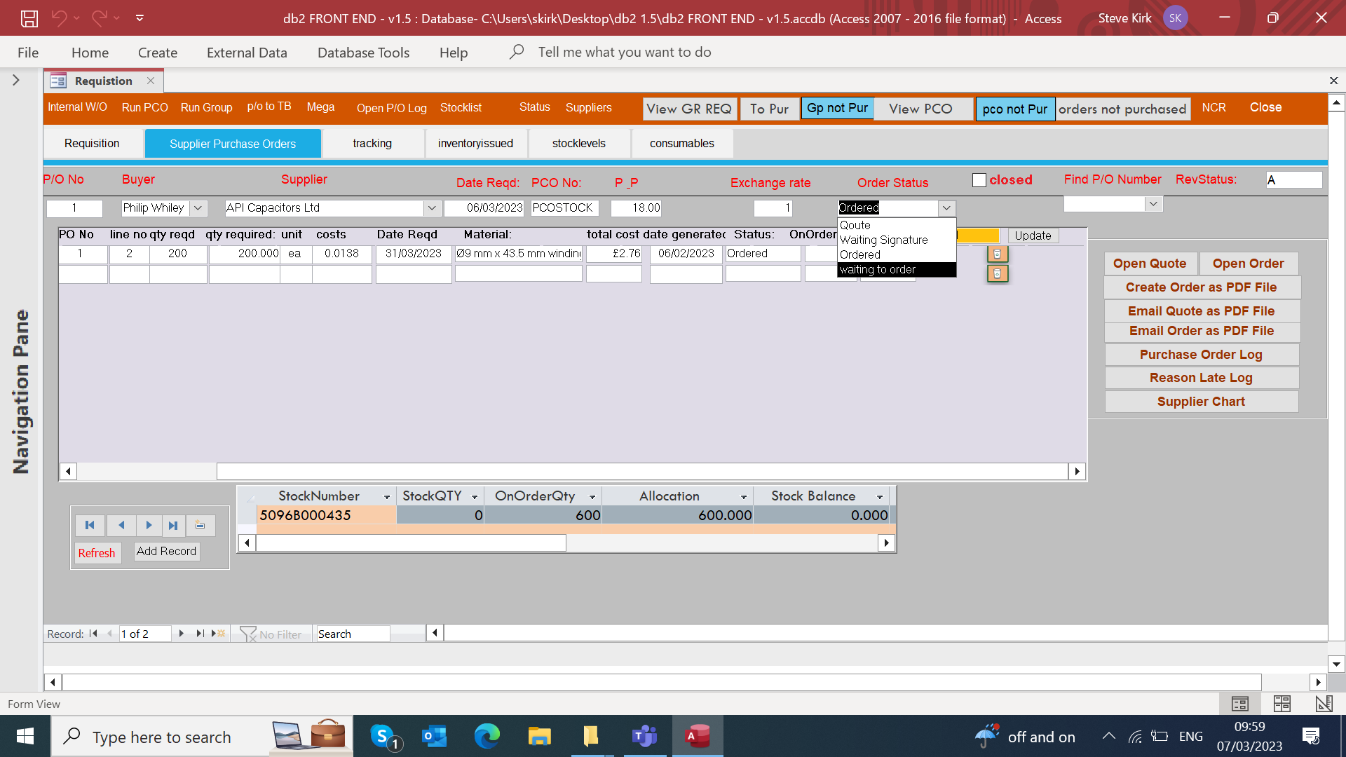
Task: Switch to the stocklevels tab
Action: [578, 143]
